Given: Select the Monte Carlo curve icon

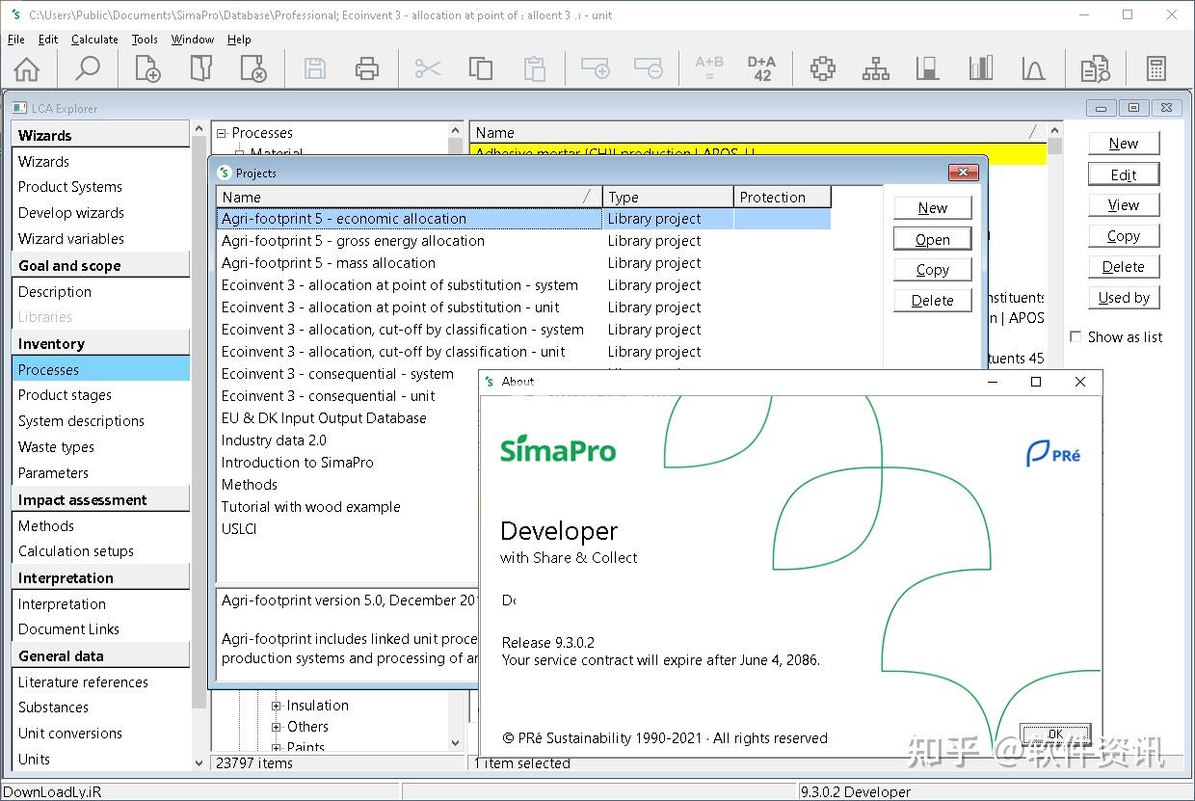Looking at the screenshot, I should 1032,67.
